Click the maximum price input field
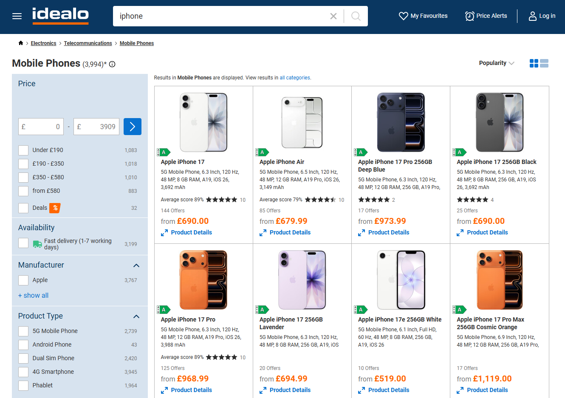 pos(96,127)
